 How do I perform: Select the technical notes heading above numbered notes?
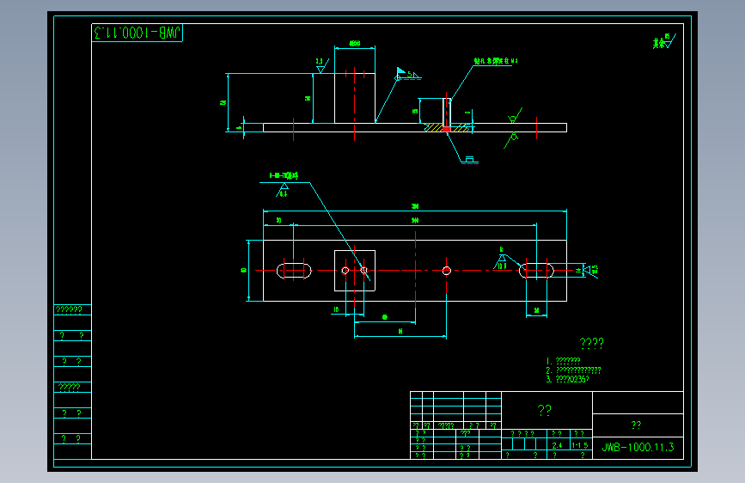pos(591,343)
